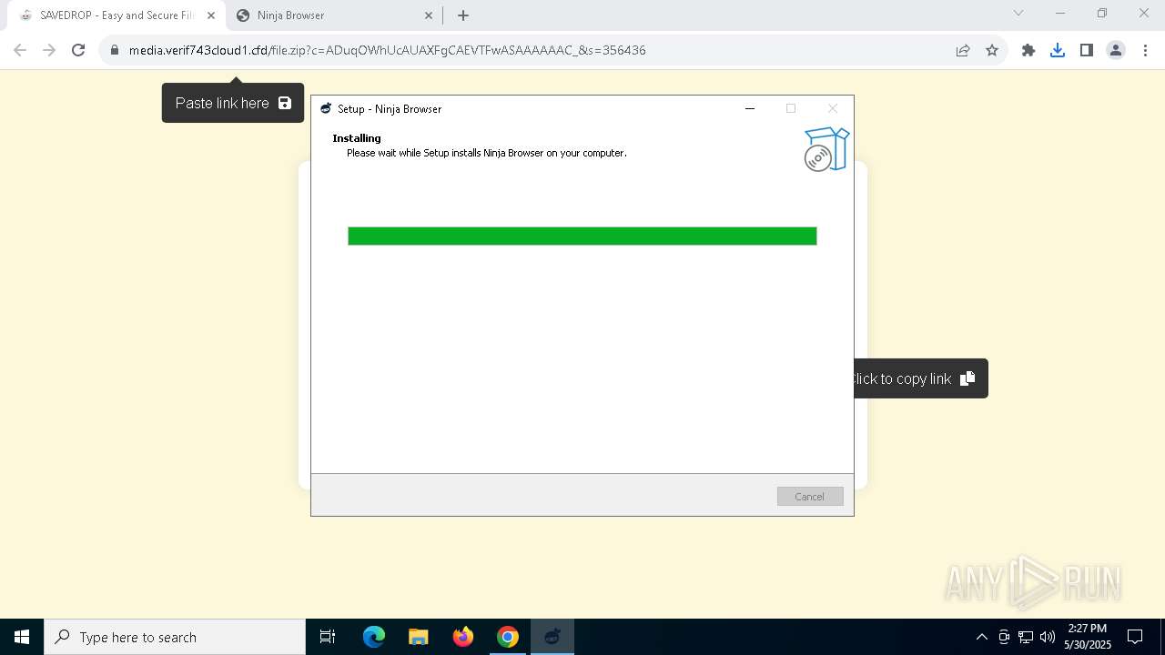Click the Paste link here button
1165x655 pixels.
[x=233, y=103]
